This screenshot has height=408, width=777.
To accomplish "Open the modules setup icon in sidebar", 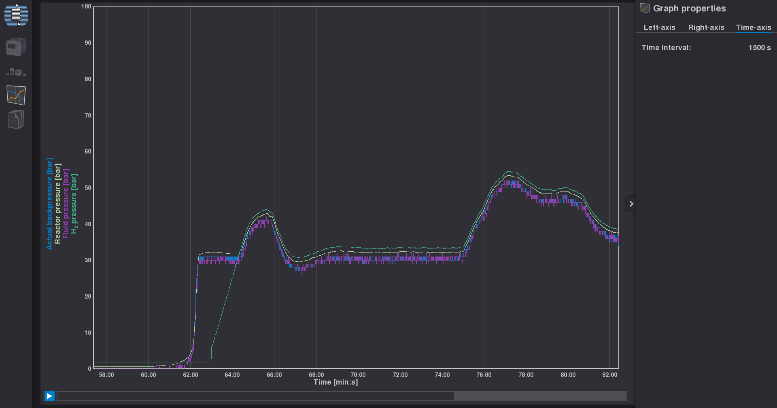I will tap(16, 72).
